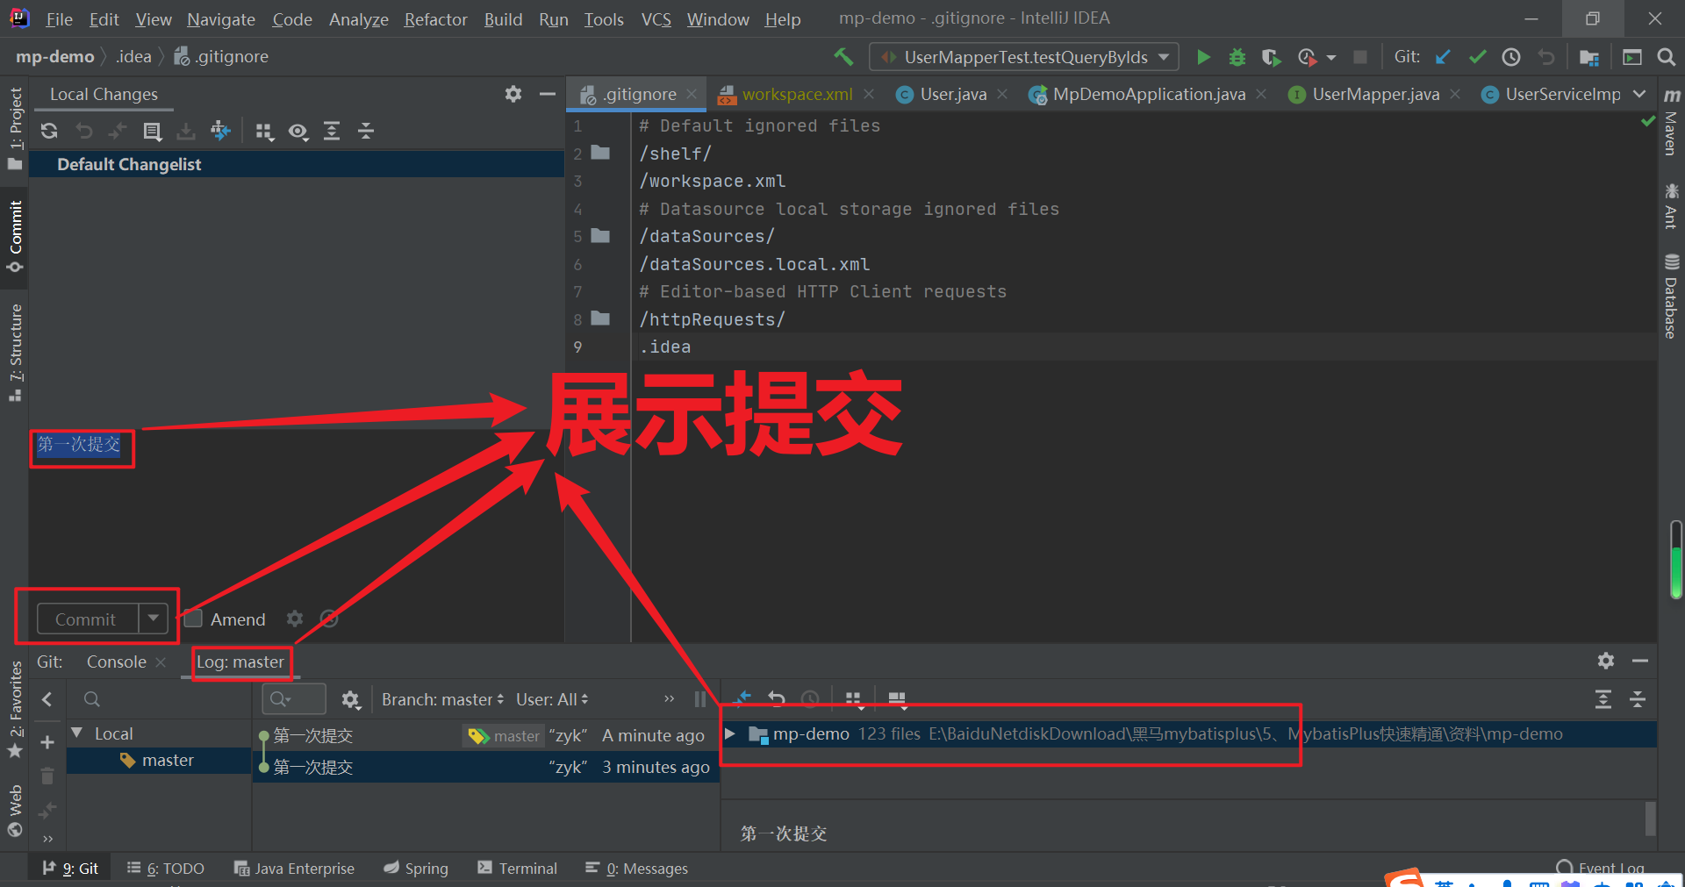Enable the Amend checkbox

[193, 619]
